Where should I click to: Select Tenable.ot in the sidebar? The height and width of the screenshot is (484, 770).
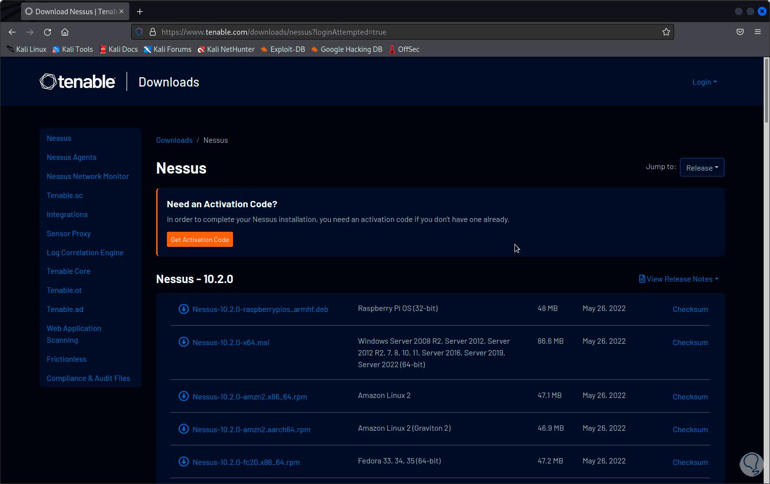pyautogui.click(x=64, y=290)
